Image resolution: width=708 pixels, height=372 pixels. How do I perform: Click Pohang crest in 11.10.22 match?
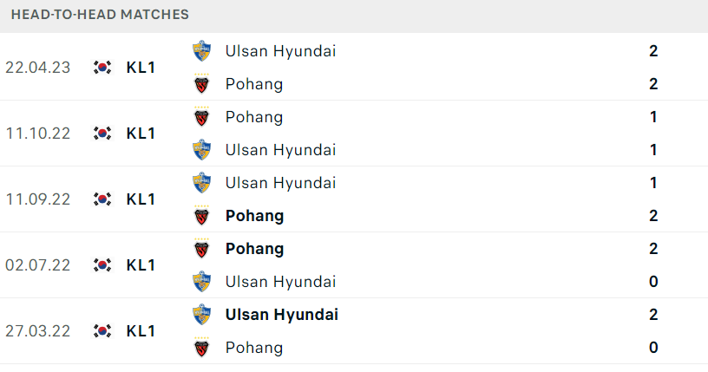click(202, 117)
